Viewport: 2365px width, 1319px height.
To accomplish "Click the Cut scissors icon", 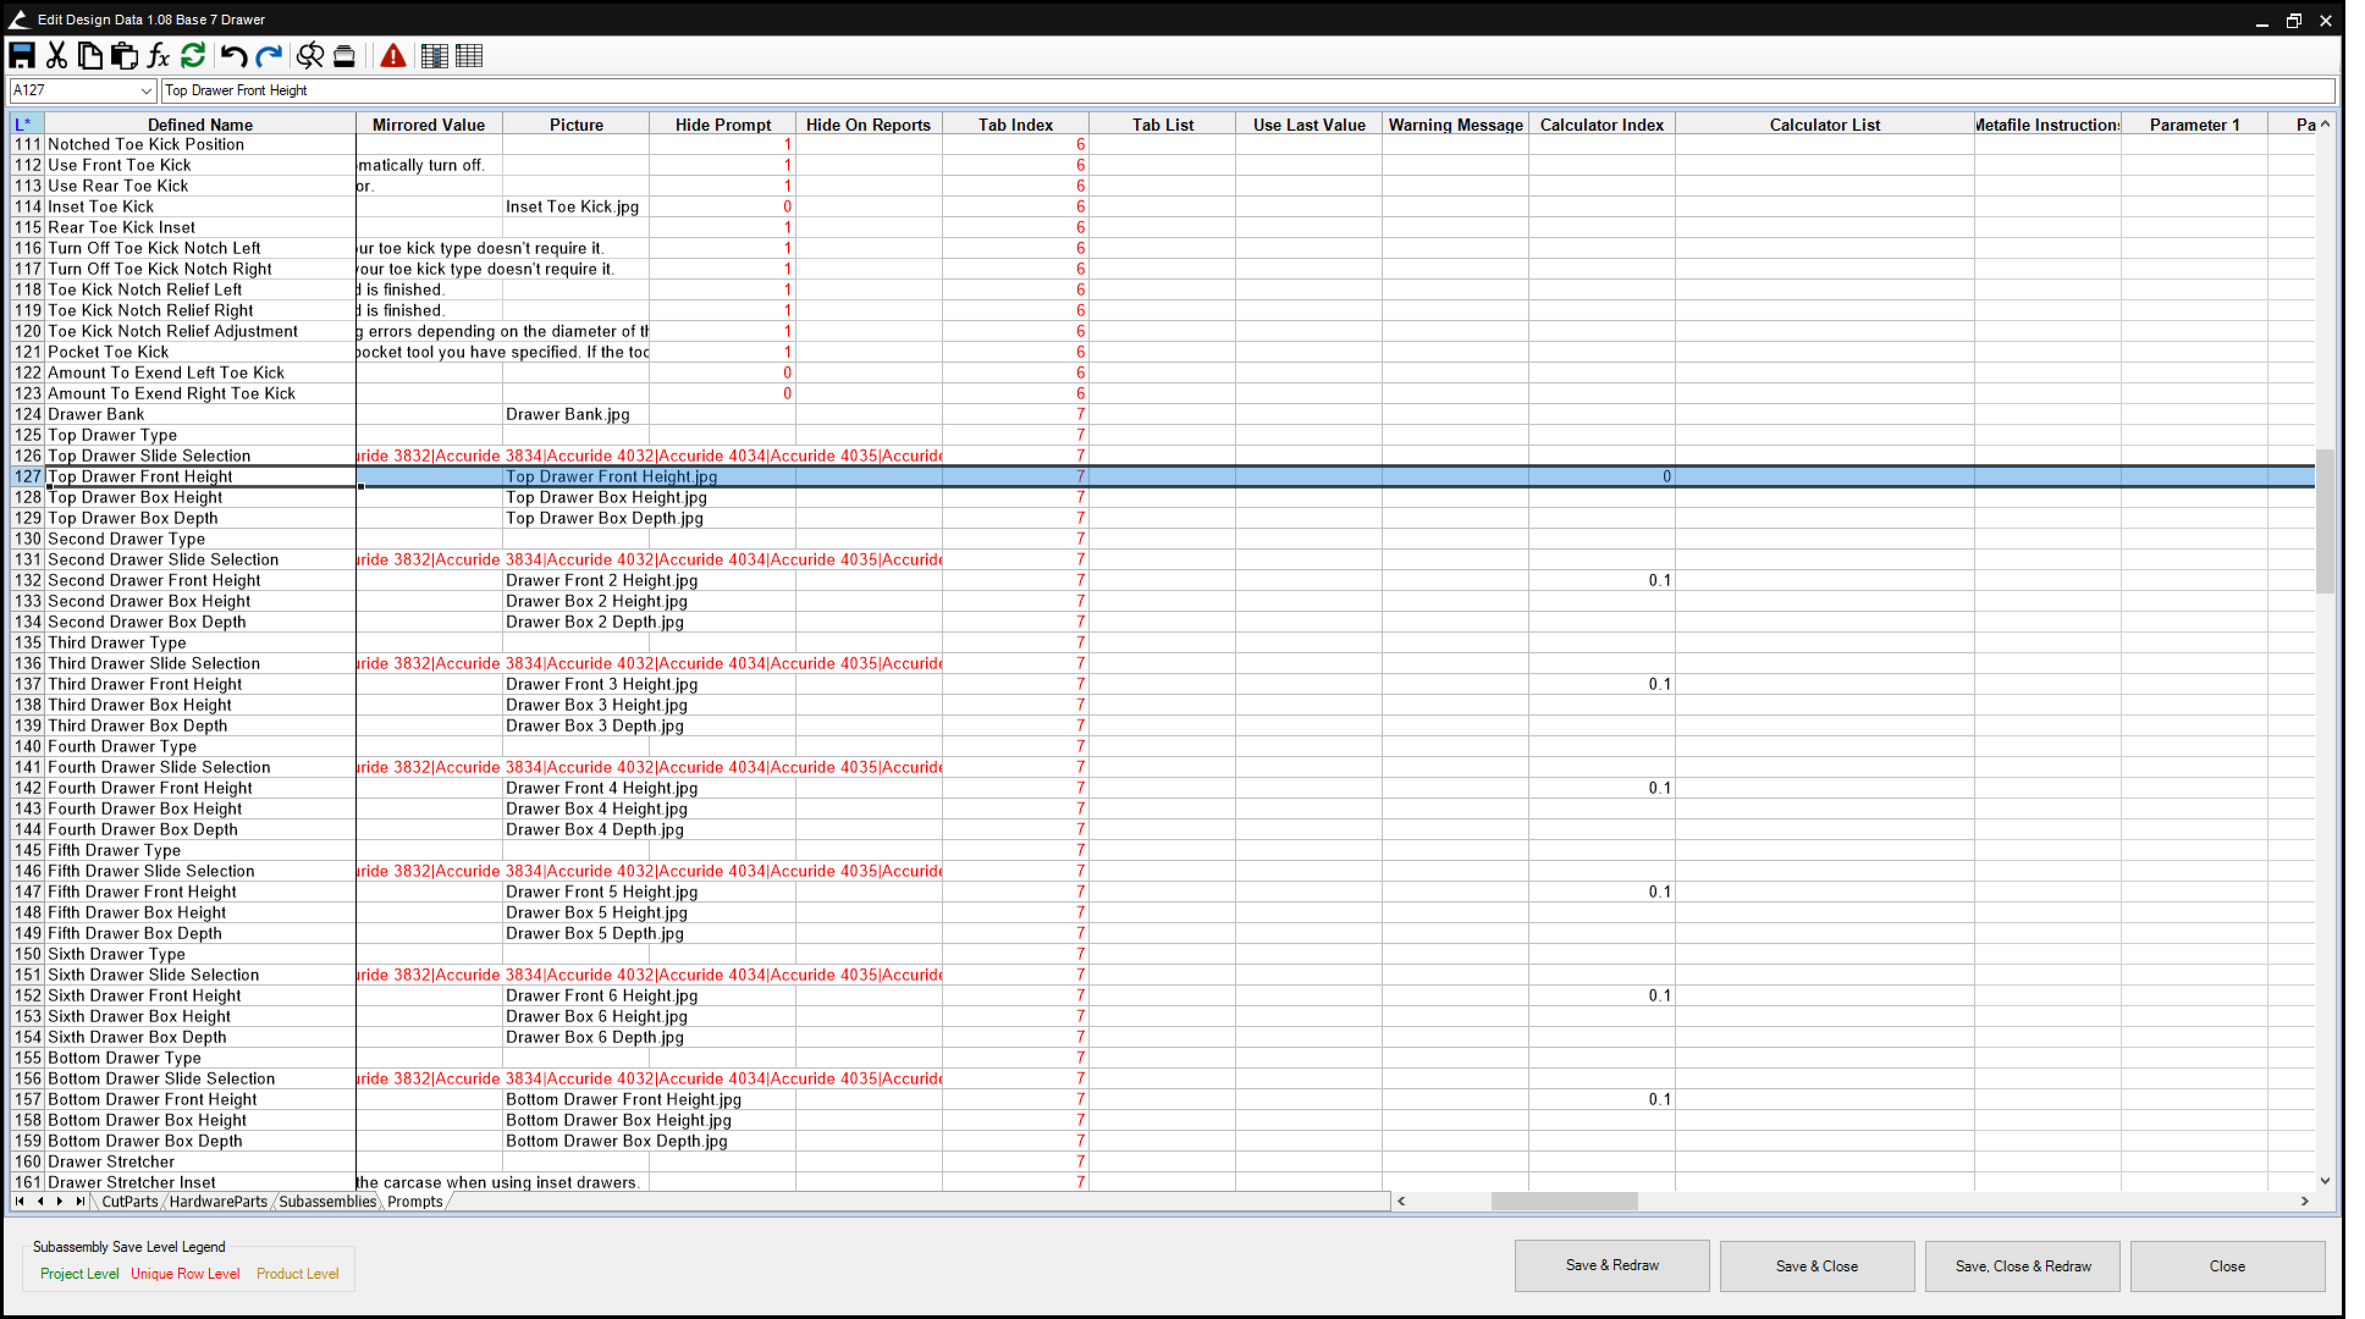I will click(57, 56).
